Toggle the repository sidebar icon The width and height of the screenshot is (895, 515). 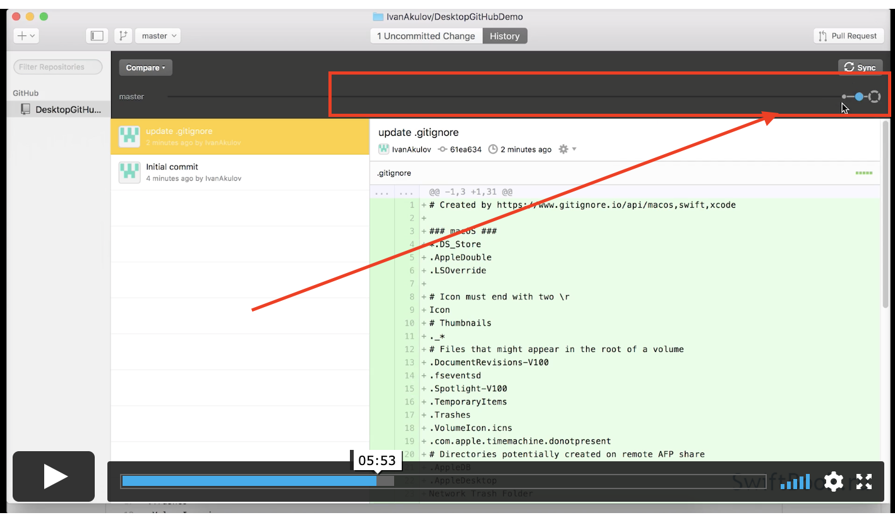coord(97,36)
